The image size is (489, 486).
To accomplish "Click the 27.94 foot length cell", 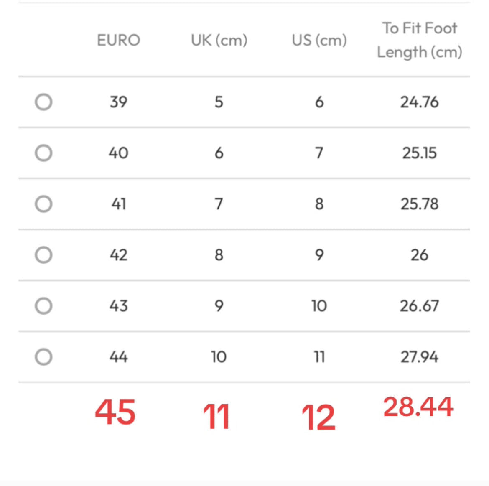I will tap(420, 357).
